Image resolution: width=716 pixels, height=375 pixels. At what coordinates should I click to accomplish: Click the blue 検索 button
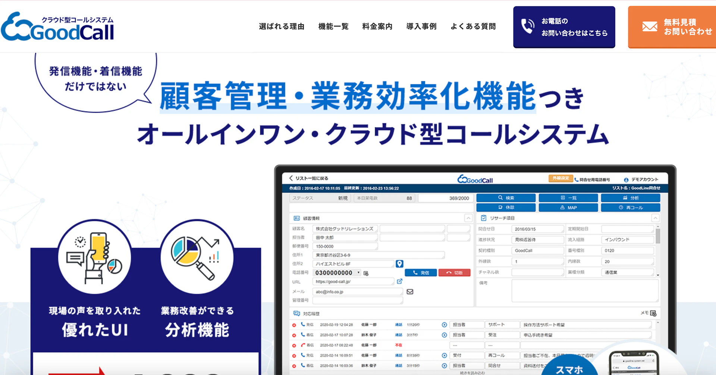[506, 198]
